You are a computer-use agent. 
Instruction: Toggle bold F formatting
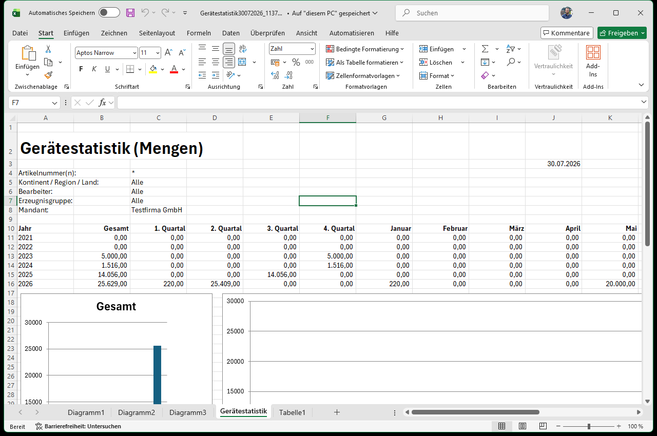pyautogui.click(x=81, y=69)
